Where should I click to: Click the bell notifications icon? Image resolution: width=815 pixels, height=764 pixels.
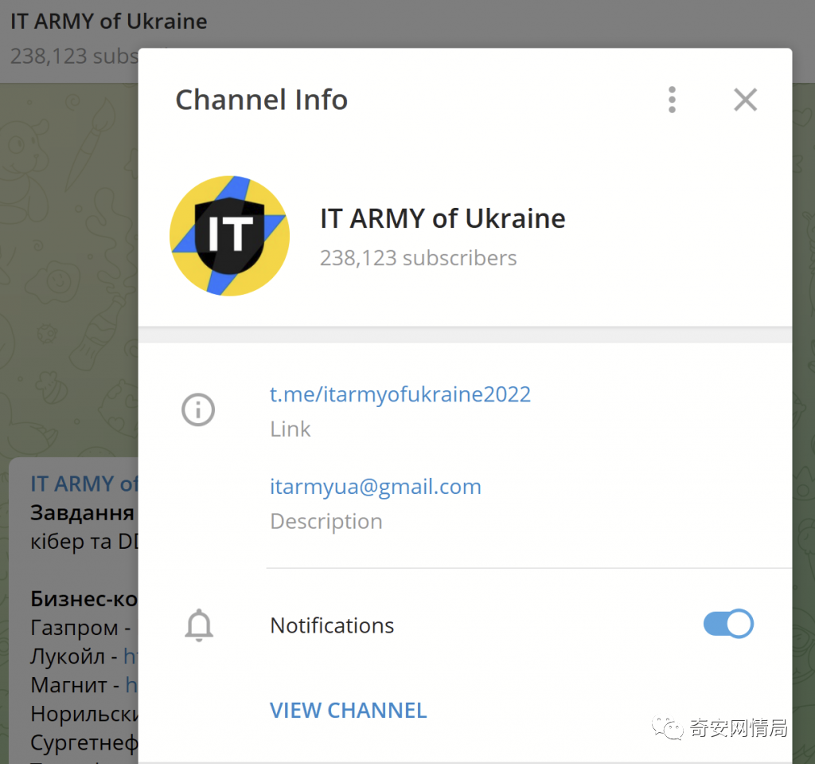point(198,625)
